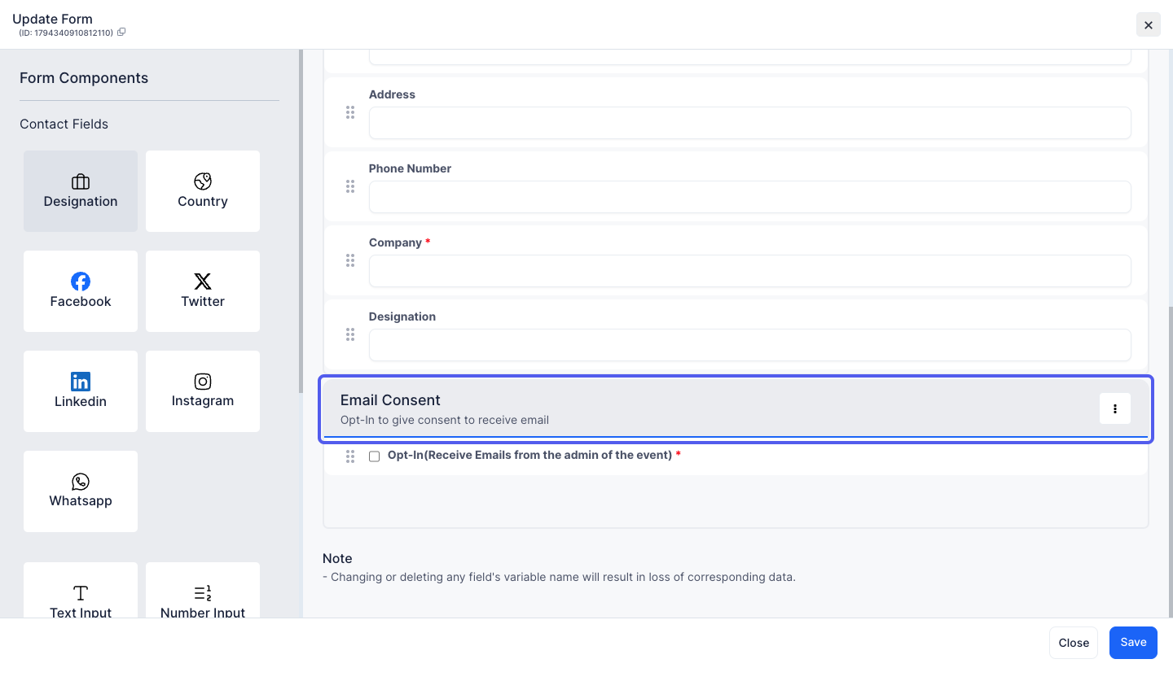Add the Instagram field component
Viewport: 1173px width, 681px height.
coord(203,391)
